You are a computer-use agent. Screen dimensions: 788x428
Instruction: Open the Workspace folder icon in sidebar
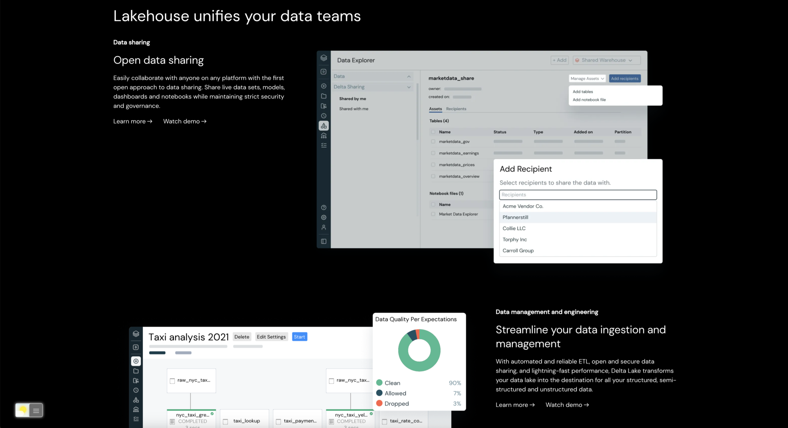(324, 96)
